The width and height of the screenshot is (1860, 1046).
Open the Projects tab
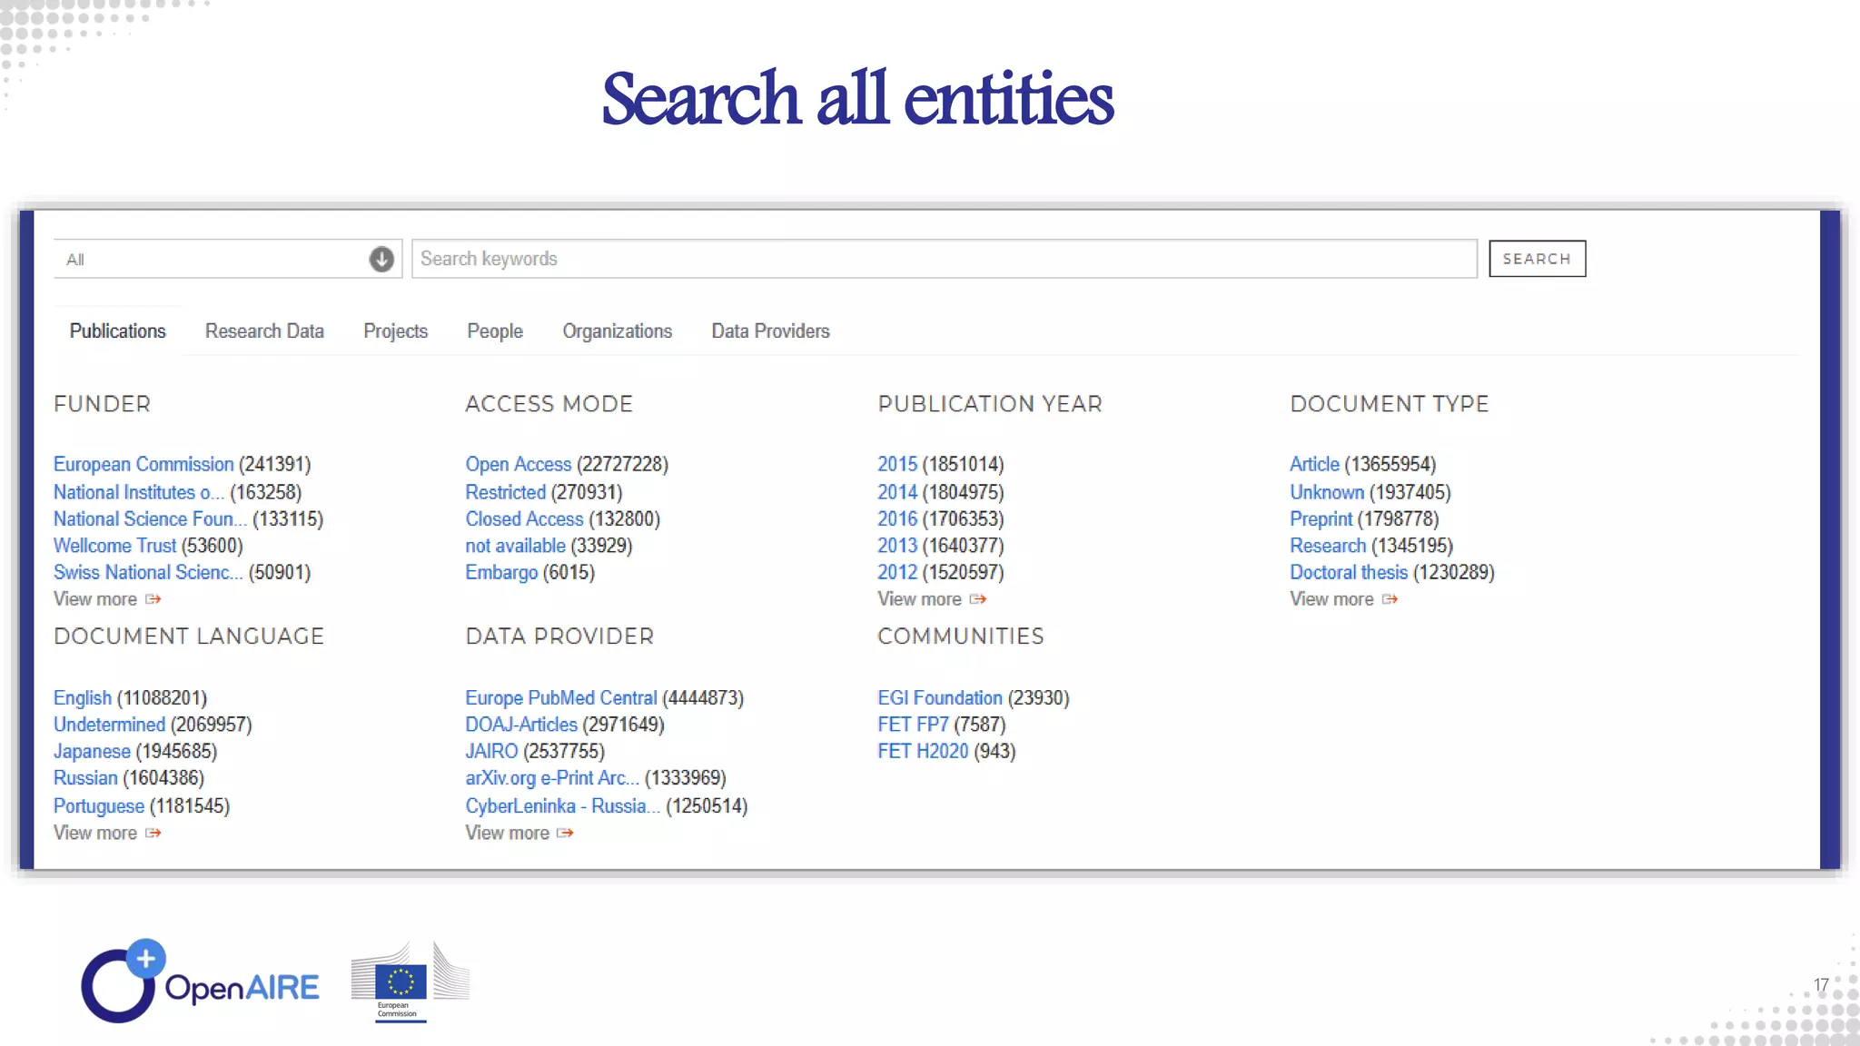(395, 331)
